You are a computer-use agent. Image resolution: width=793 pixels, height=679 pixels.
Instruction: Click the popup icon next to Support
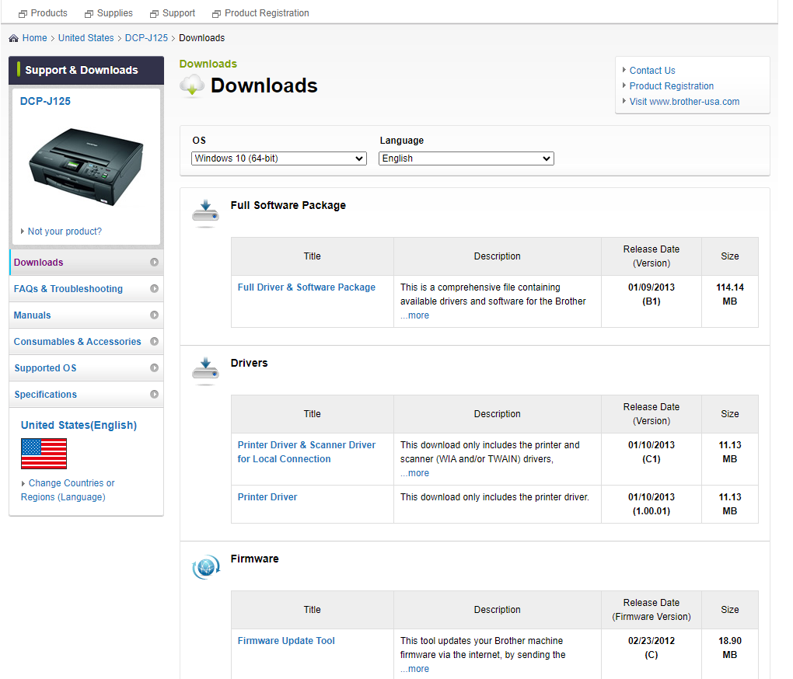[x=154, y=14]
